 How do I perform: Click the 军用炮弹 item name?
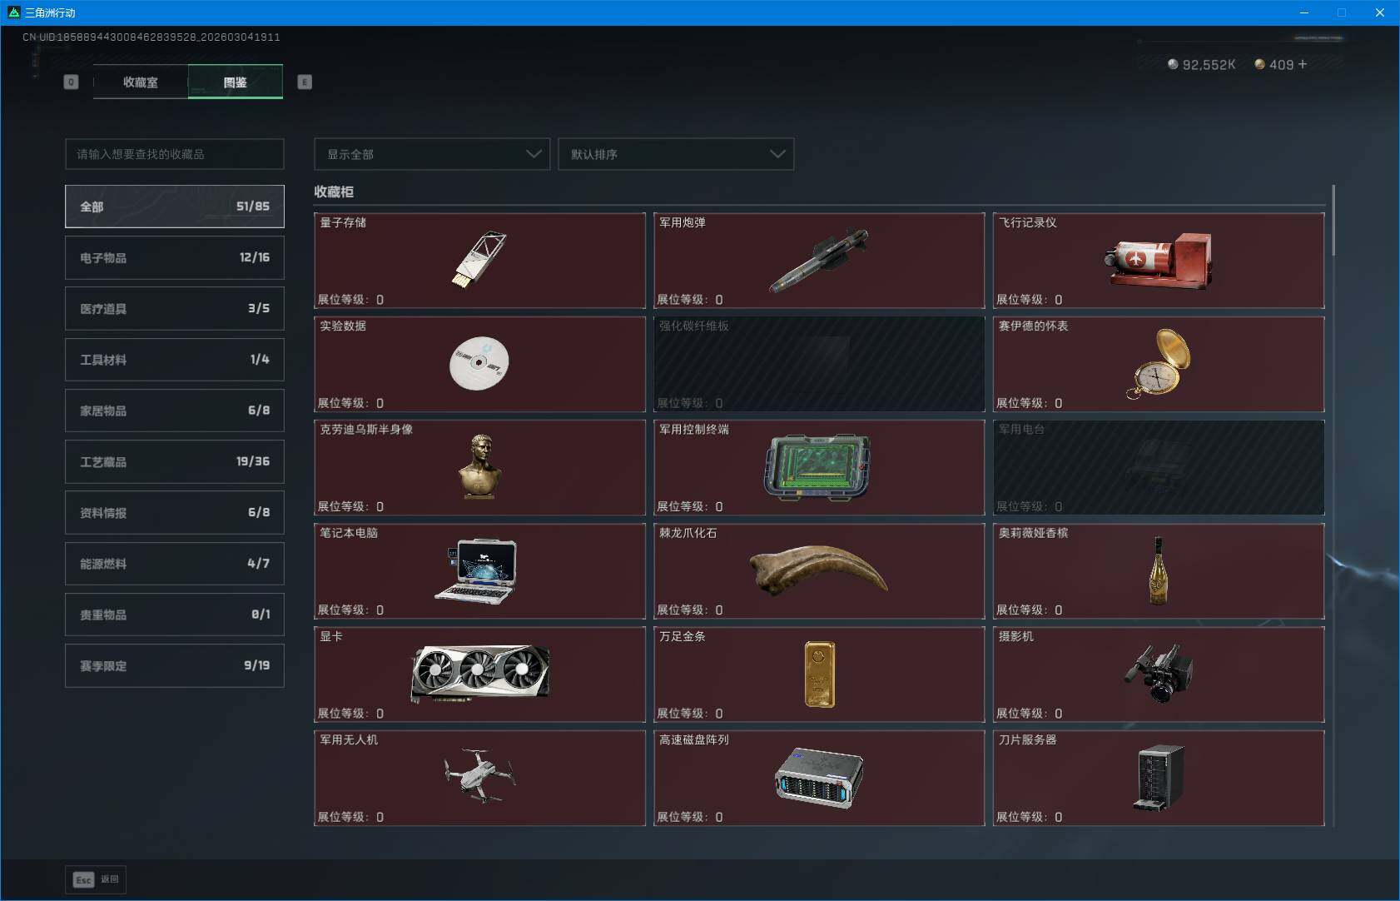pos(683,222)
